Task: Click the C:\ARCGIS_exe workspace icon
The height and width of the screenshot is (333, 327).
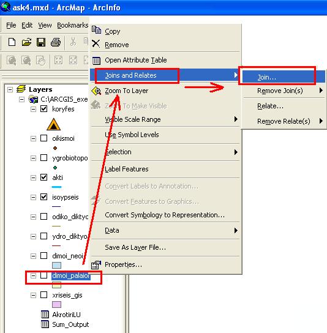Action: point(33,99)
